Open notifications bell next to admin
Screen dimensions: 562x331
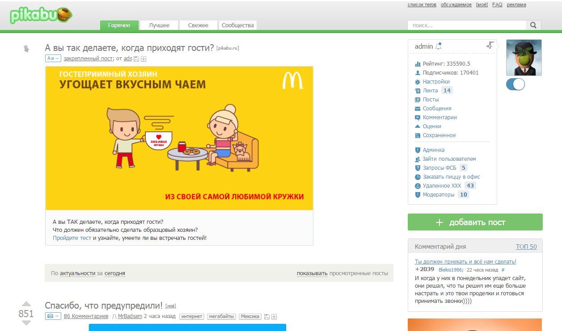439,46
